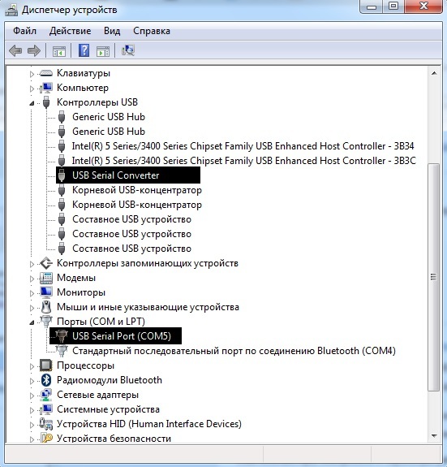Screen dimensions: 447x467
Task: Click the show/hide console tree icon
Action: point(59,51)
